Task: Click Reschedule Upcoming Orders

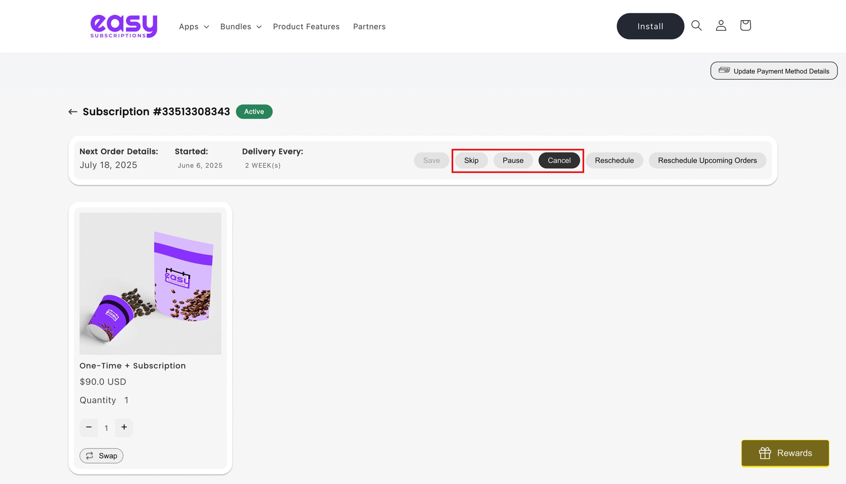Action: [x=707, y=161]
